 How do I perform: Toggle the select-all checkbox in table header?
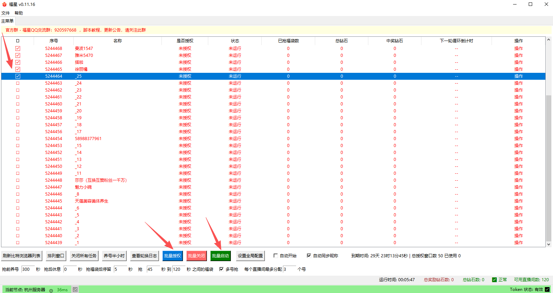(x=18, y=41)
